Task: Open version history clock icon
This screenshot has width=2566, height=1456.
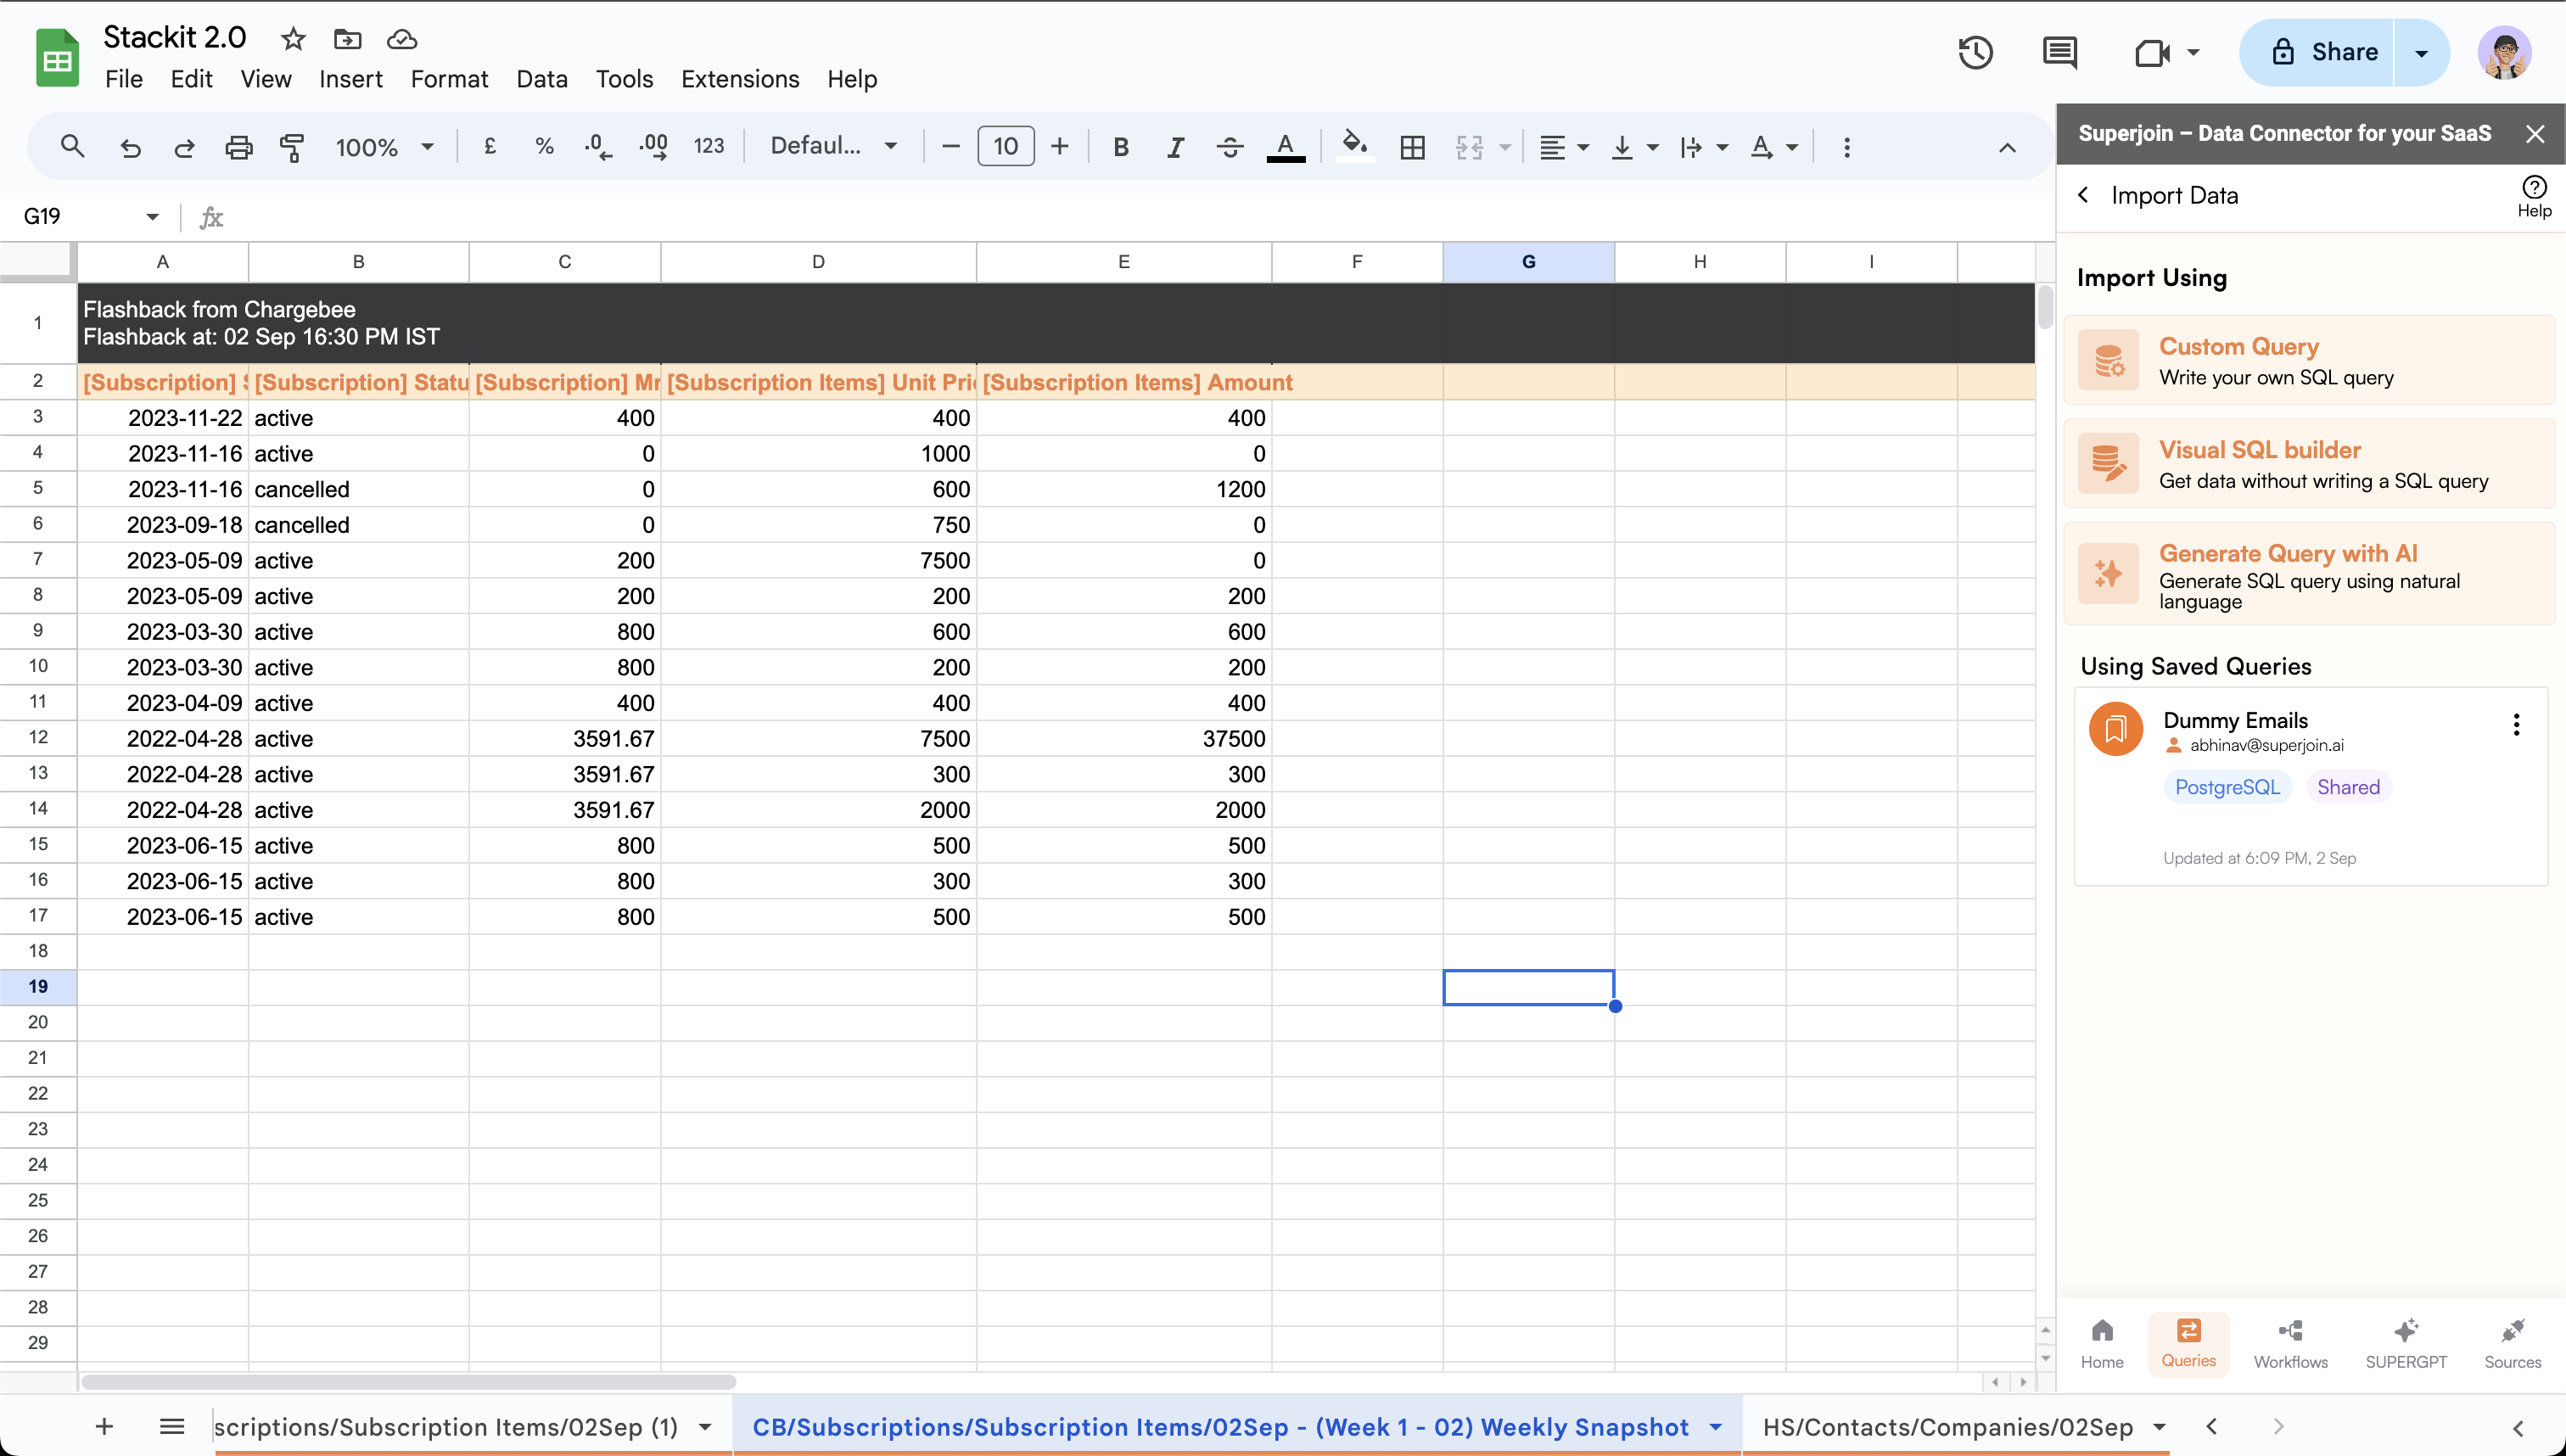Action: [1975, 52]
